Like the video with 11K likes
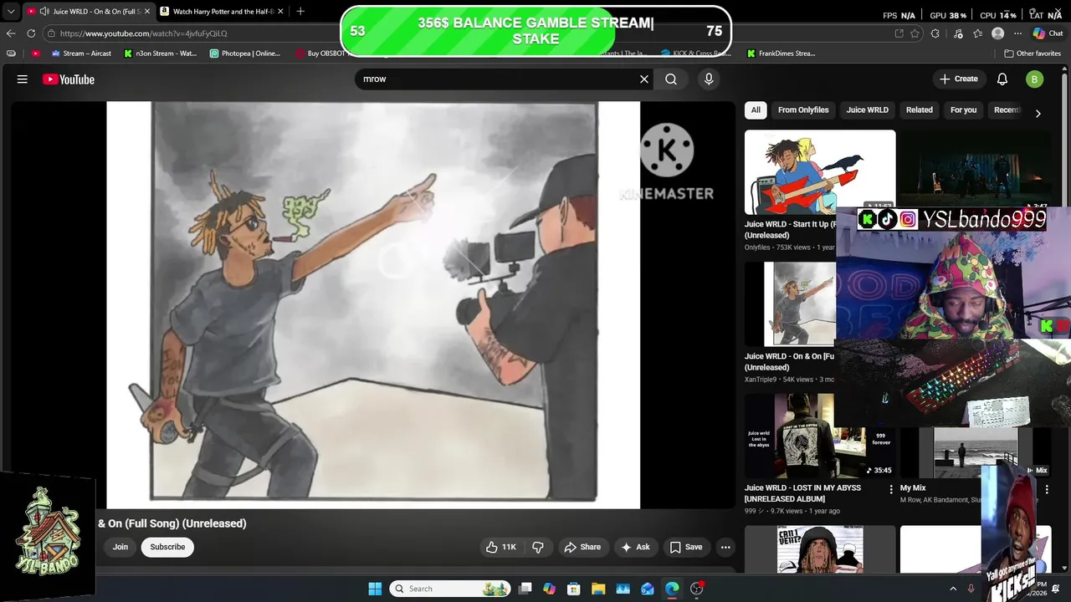Screen dimensions: 1071x602 coord(501,547)
